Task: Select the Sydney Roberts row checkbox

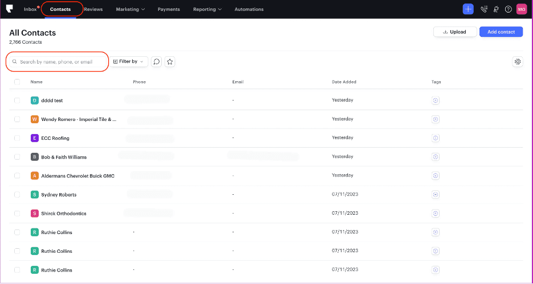Action: click(x=17, y=195)
